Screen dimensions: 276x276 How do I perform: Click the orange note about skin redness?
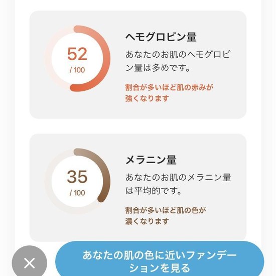pyautogui.click(x=169, y=93)
